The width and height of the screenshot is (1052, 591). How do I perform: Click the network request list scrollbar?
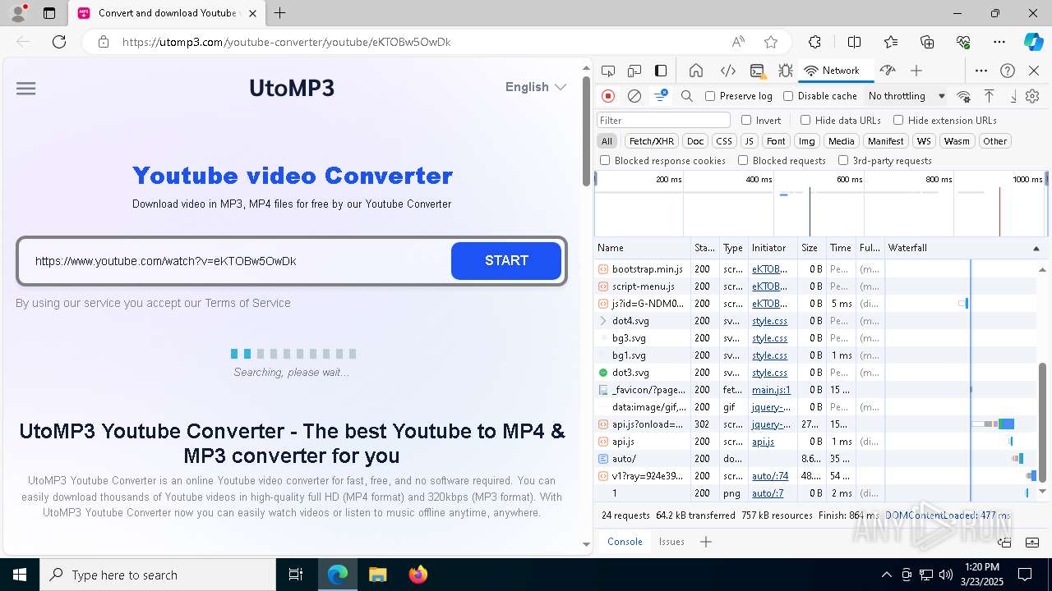[1043, 424]
